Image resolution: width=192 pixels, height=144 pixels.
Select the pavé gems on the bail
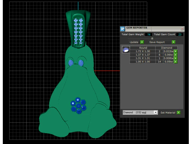pyautogui.click(x=78, y=31)
